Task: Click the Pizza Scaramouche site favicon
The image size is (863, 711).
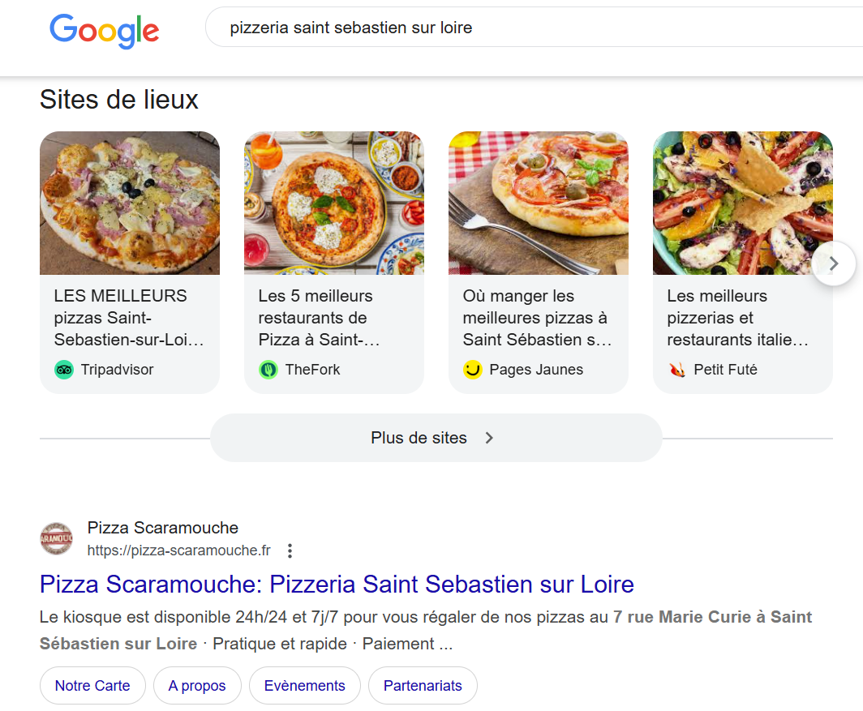Action: [56, 538]
